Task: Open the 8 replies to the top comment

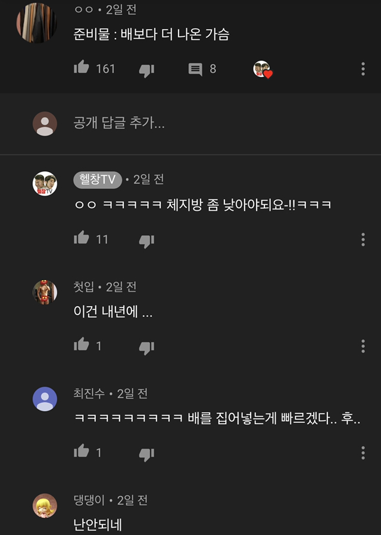Action: (196, 69)
